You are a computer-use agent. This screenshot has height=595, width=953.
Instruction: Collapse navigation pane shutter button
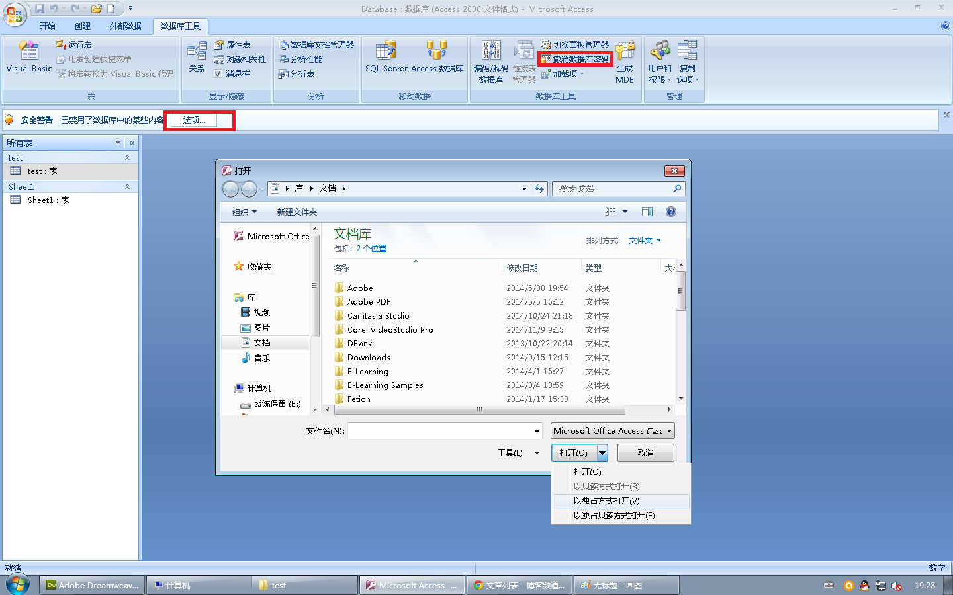[132, 143]
